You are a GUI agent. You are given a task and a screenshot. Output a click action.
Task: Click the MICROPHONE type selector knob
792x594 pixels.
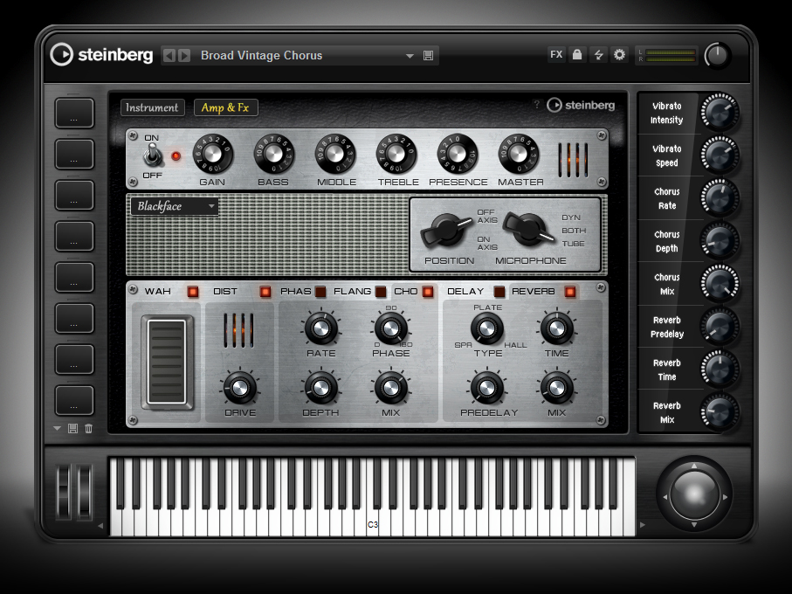[528, 230]
